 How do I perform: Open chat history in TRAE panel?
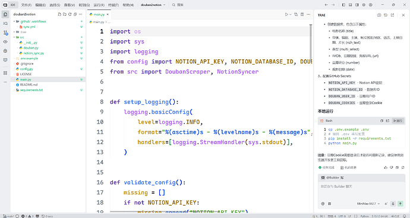click(x=386, y=15)
